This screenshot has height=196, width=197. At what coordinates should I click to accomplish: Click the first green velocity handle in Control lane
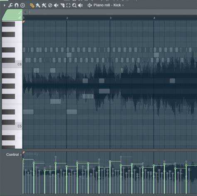point(23,159)
